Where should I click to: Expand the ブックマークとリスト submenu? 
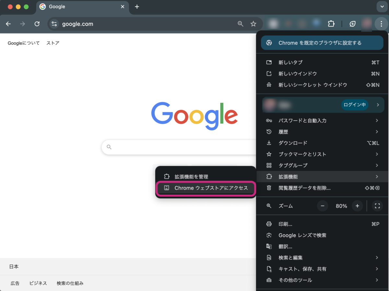[x=322, y=154]
